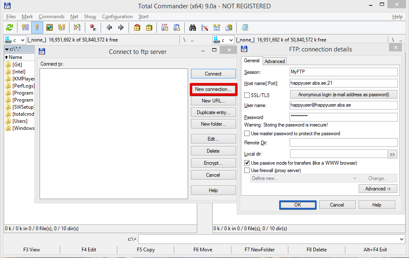This screenshot has width=409, height=258.
Task: Click the Remote Dir input field
Action: [344, 143]
